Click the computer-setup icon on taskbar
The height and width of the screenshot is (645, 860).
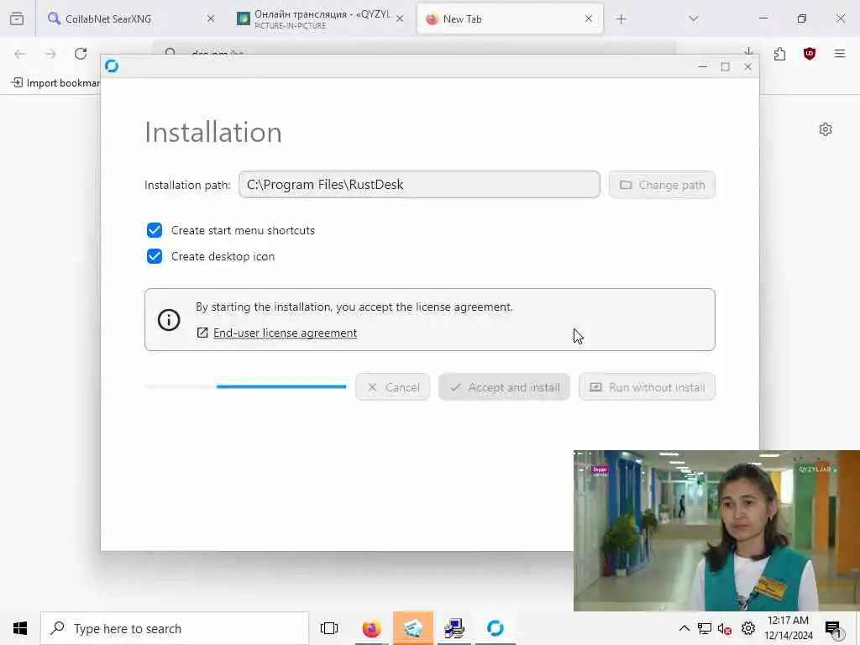pos(454,628)
